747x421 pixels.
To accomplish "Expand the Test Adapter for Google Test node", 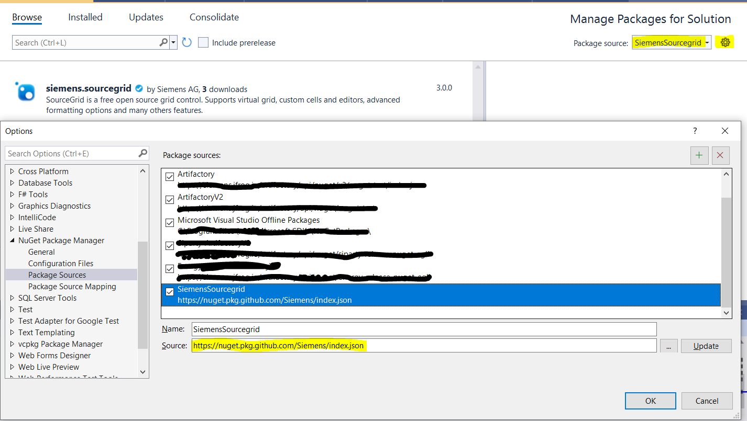I will click(13, 321).
